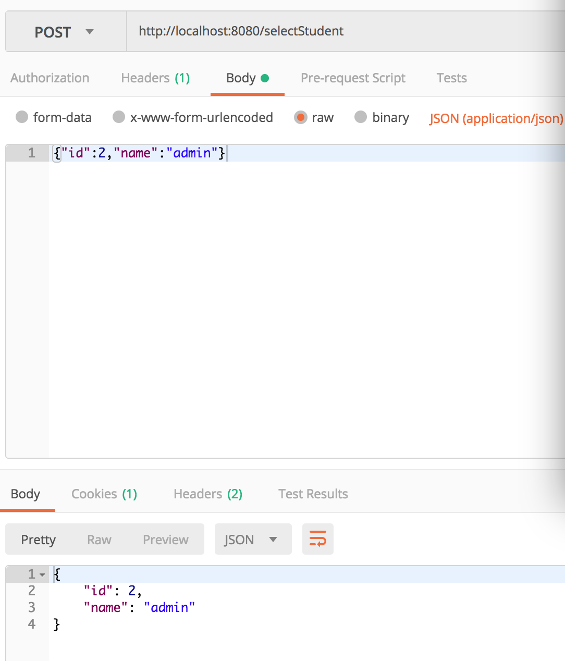Viewport: 565px width, 661px height.
Task: Switch response view to Preview
Action: click(x=166, y=540)
